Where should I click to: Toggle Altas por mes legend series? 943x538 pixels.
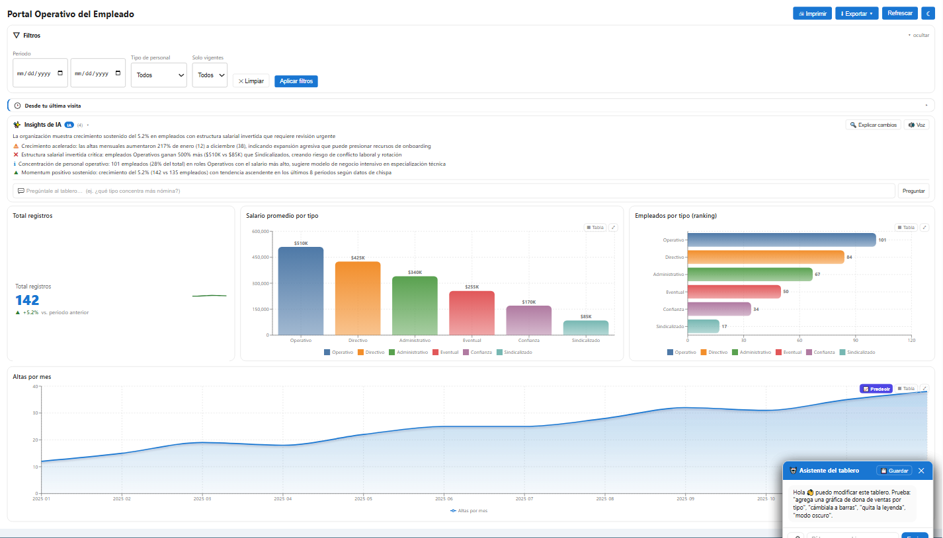pos(469,511)
